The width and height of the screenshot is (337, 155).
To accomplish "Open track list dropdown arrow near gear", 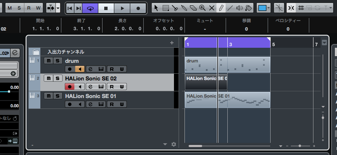I will pyautogui.click(x=165, y=144).
